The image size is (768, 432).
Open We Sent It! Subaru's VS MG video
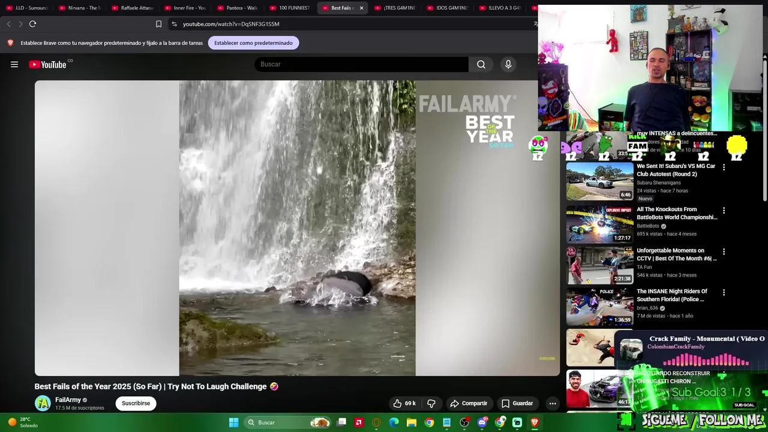click(676, 170)
